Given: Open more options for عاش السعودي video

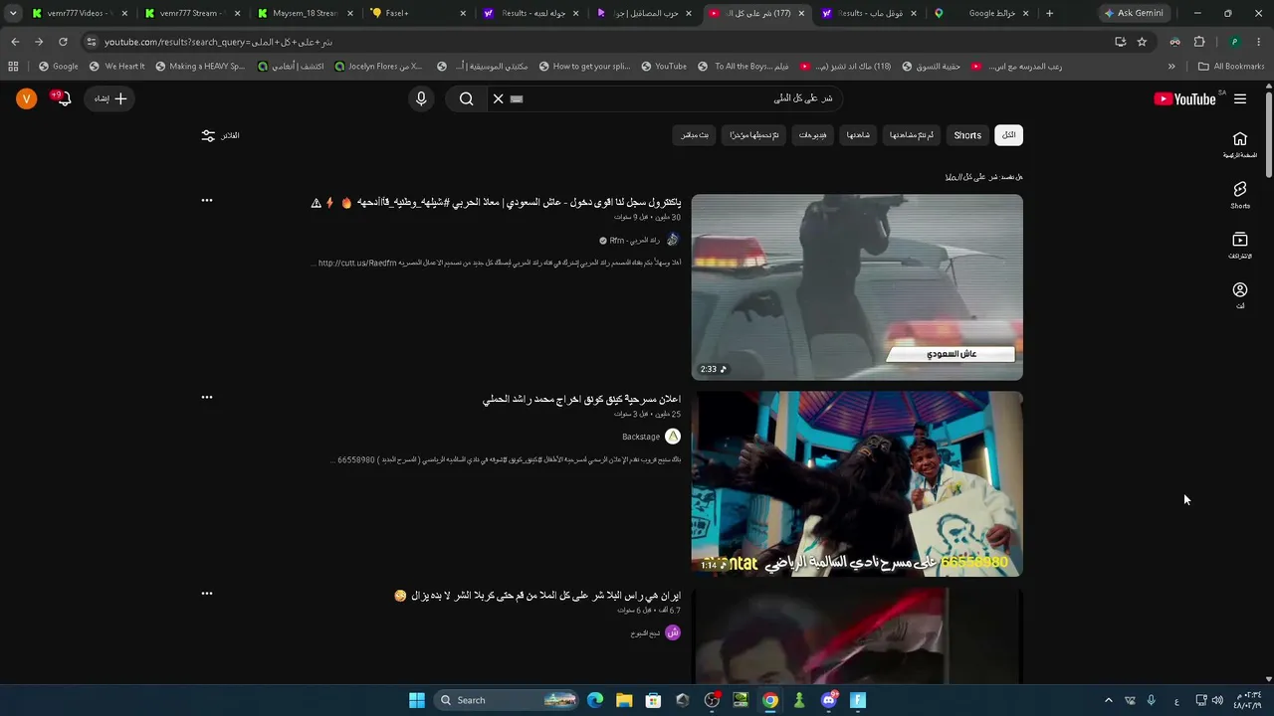Looking at the screenshot, I should coord(207,200).
